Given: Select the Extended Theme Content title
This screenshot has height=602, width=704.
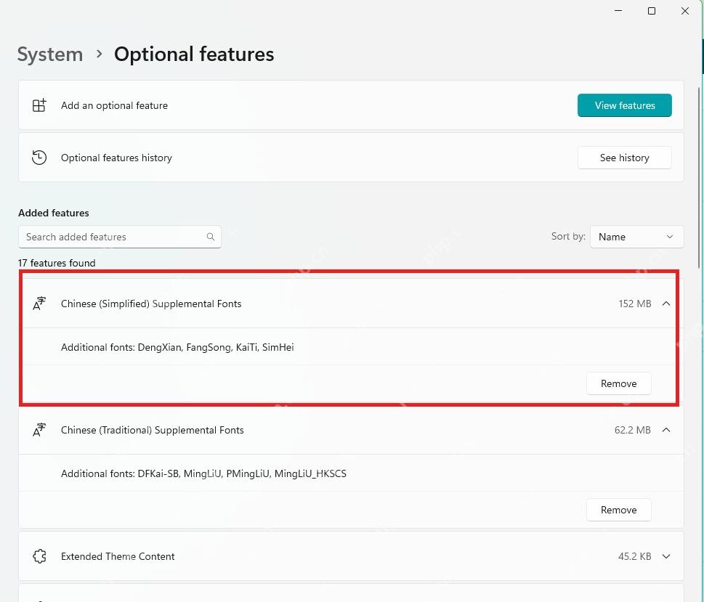Looking at the screenshot, I should pyautogui.click(x=118, y=557).
